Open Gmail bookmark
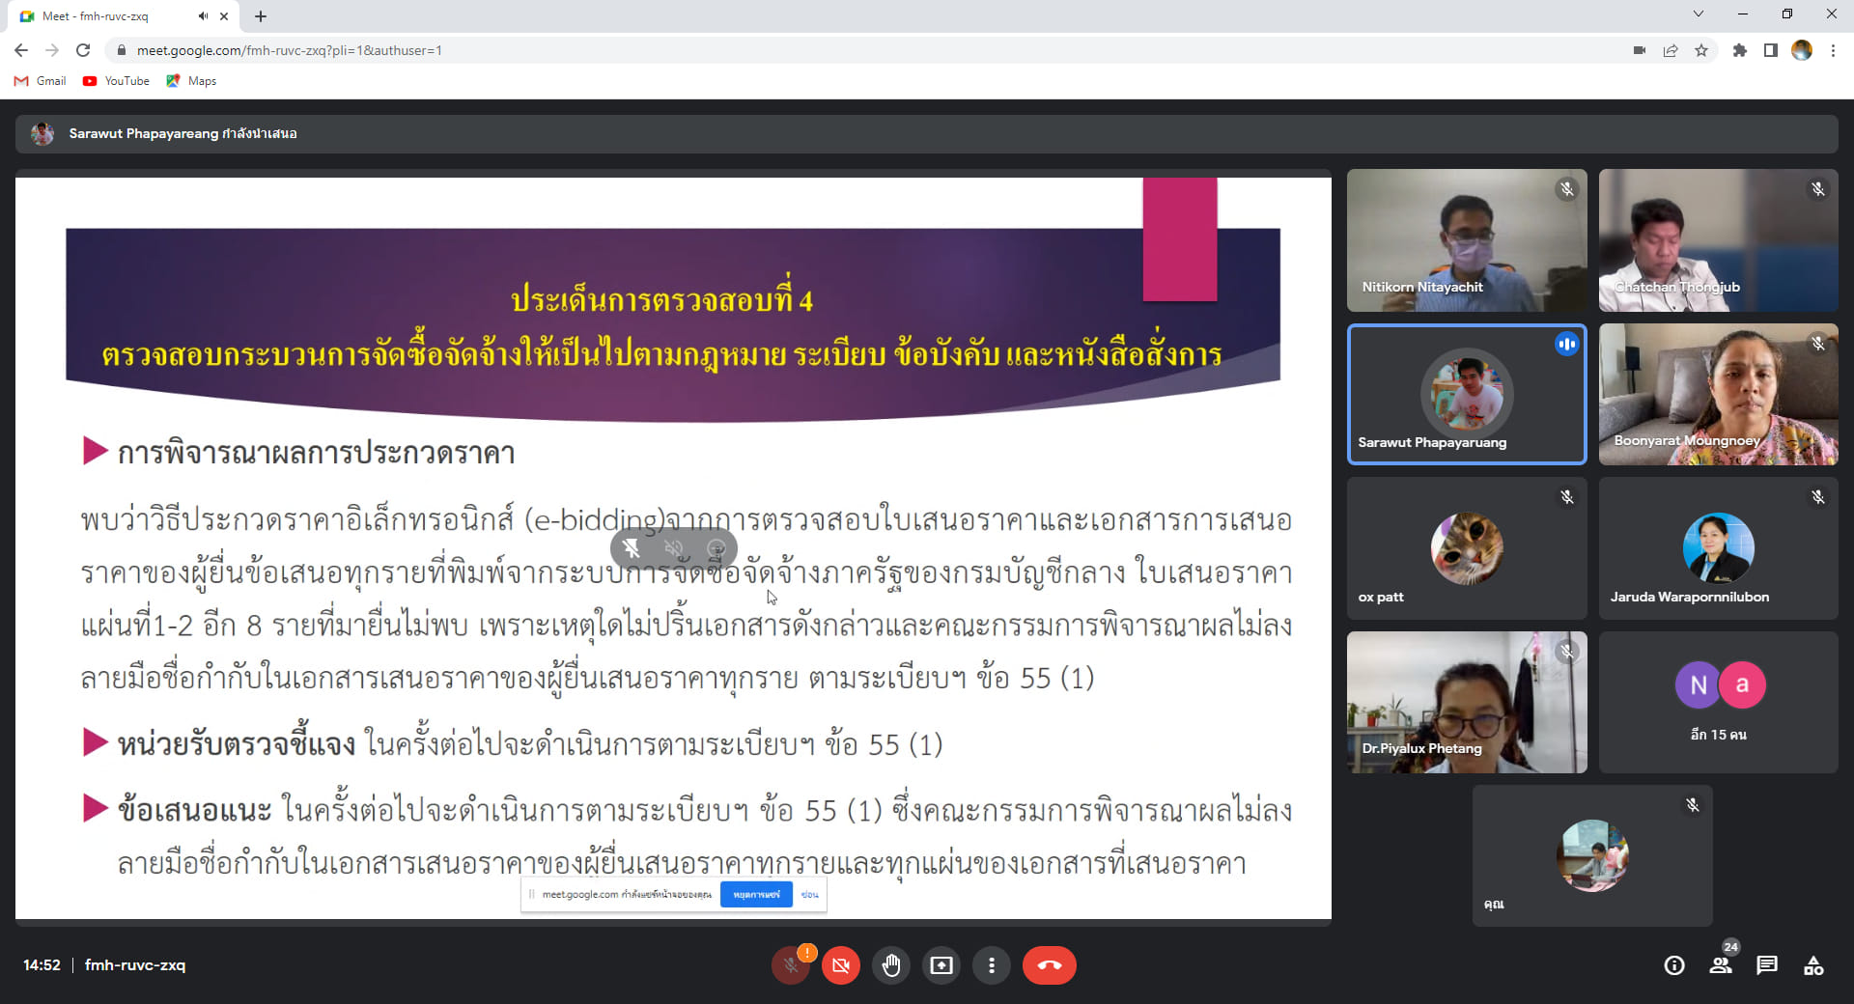The width and height of the screenshot is (1854, 1004). coord(41,81)
